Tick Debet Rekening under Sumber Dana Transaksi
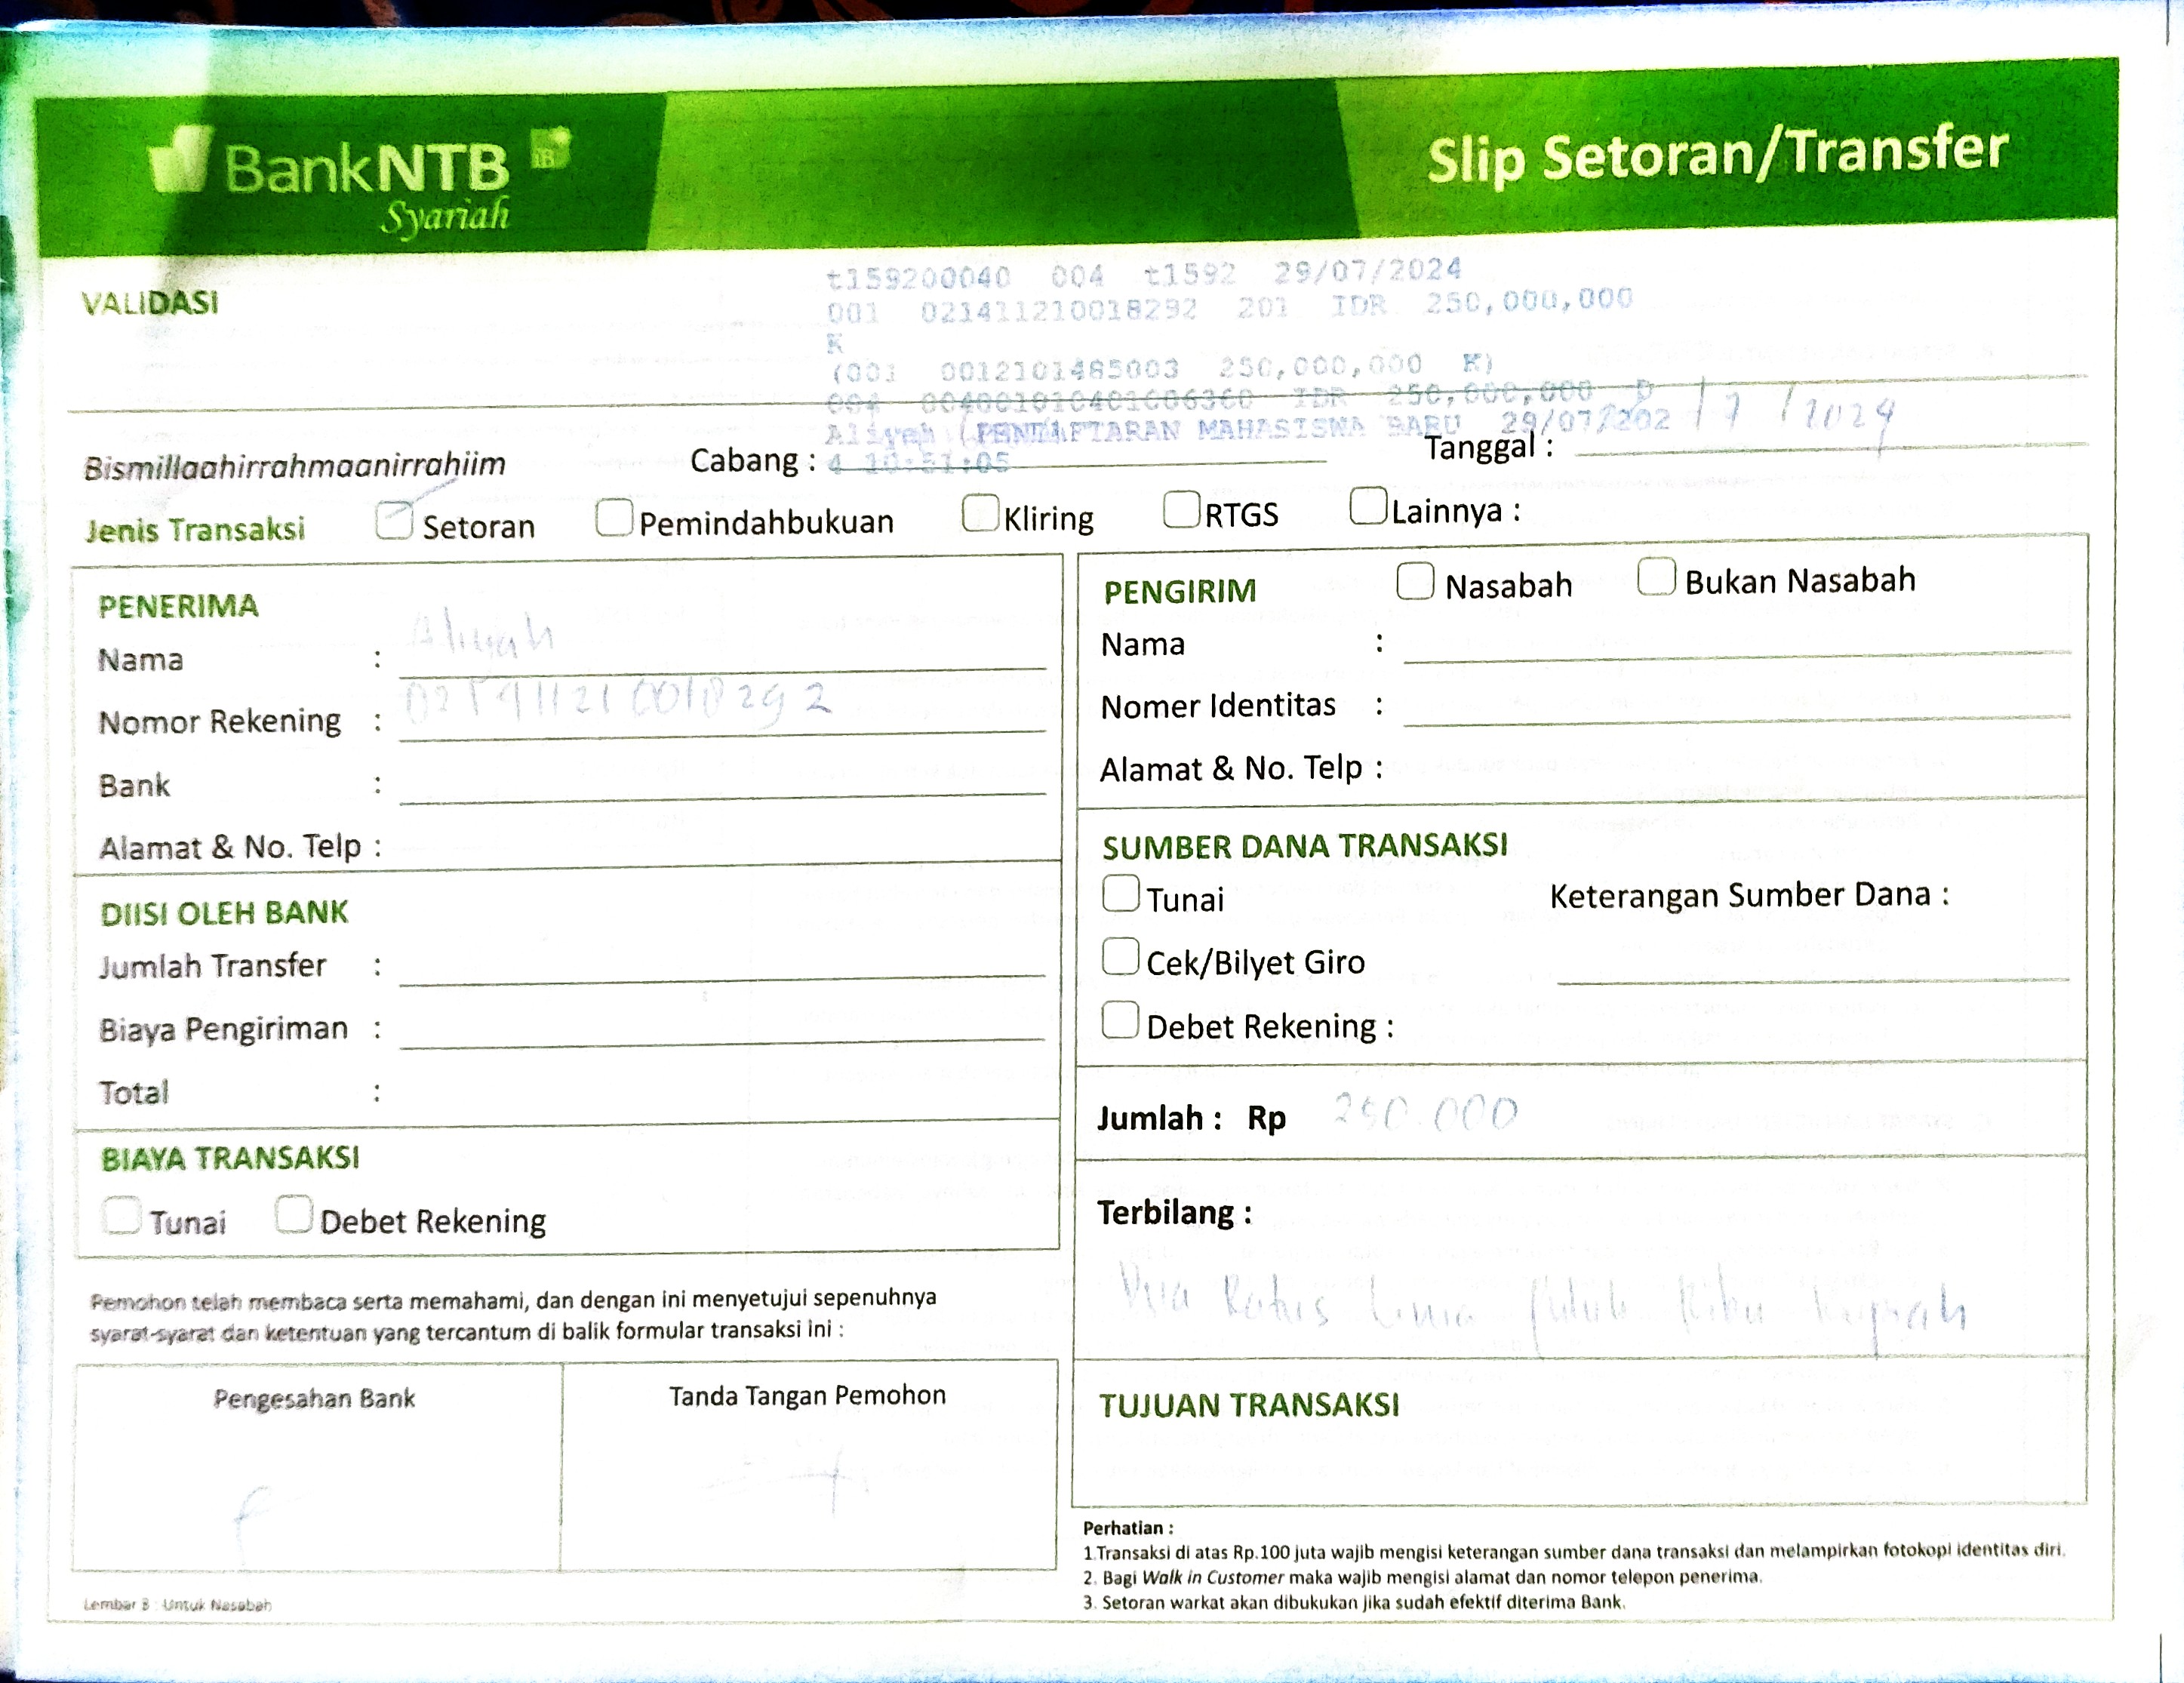 (x=1120, y=1020)
